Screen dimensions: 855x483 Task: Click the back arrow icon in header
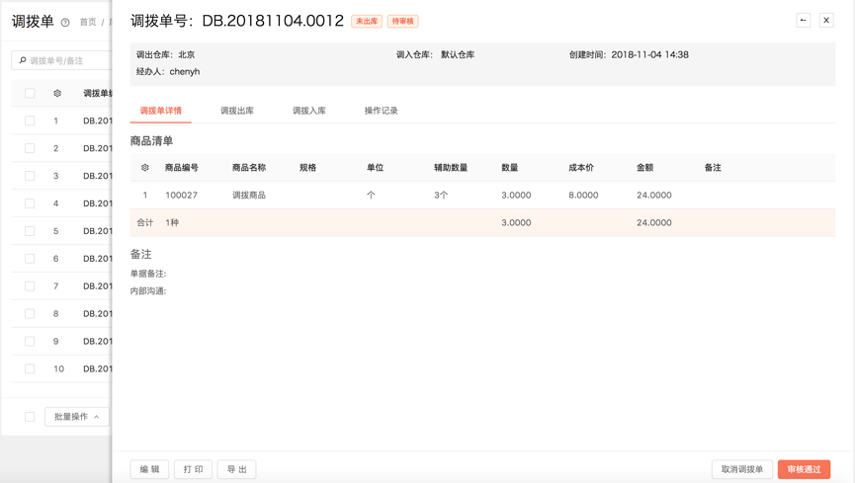[804, 20]
